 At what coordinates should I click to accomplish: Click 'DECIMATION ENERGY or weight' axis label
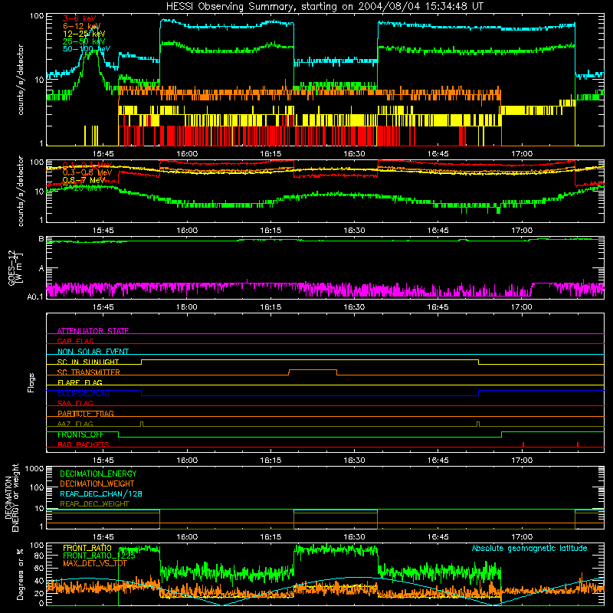pyautogui.click(x=11, y=497)
